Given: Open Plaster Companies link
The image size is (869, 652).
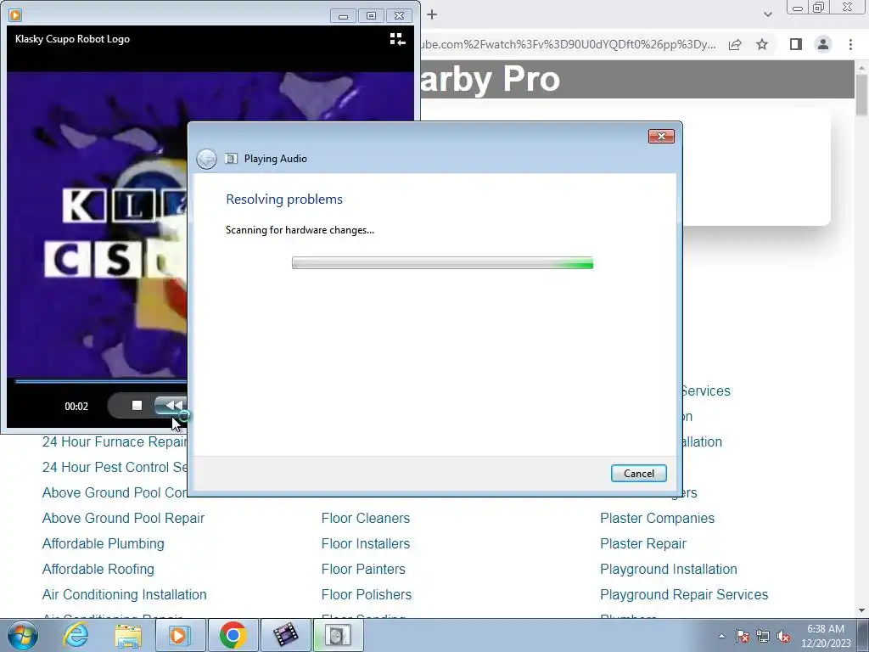Looking at the screenshot, I should tap(658, 519).
